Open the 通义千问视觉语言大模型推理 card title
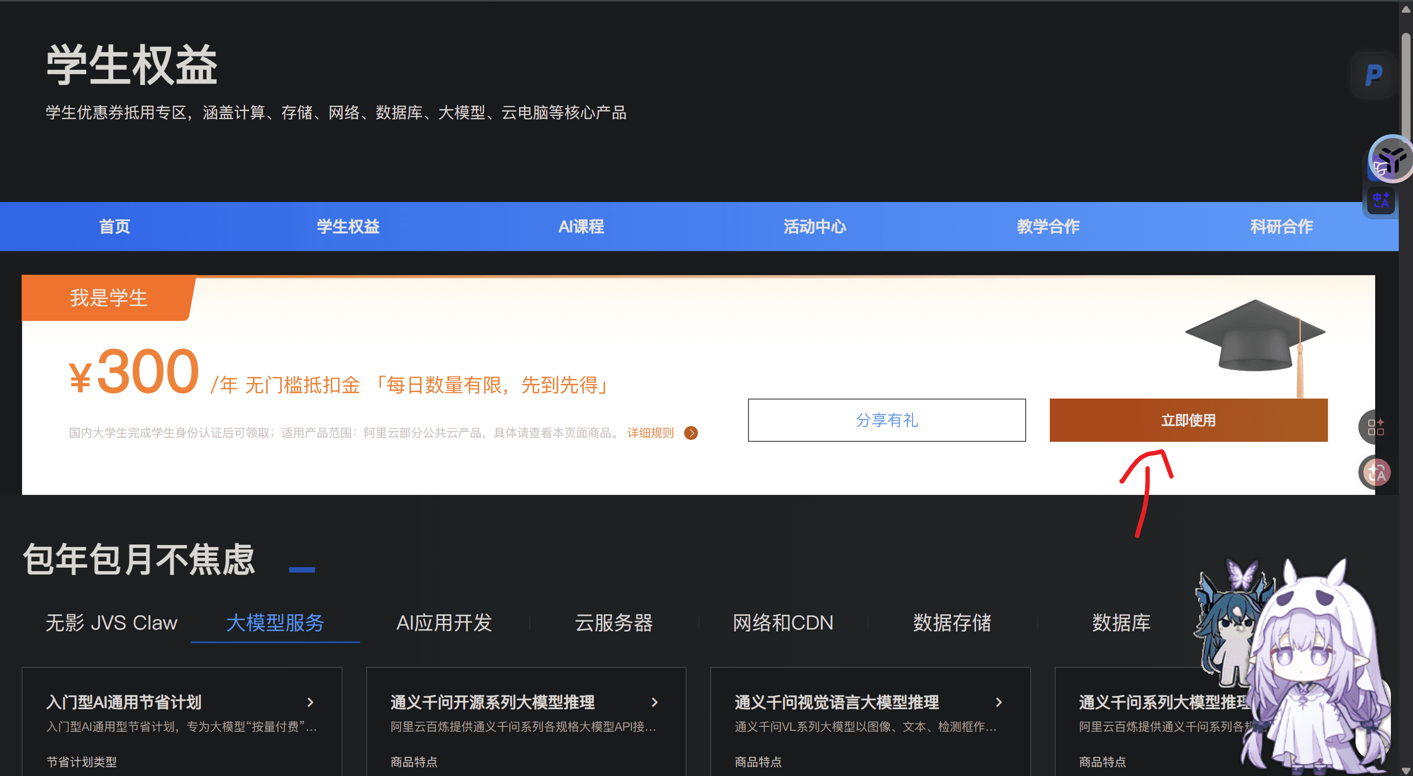 (837, 702)
